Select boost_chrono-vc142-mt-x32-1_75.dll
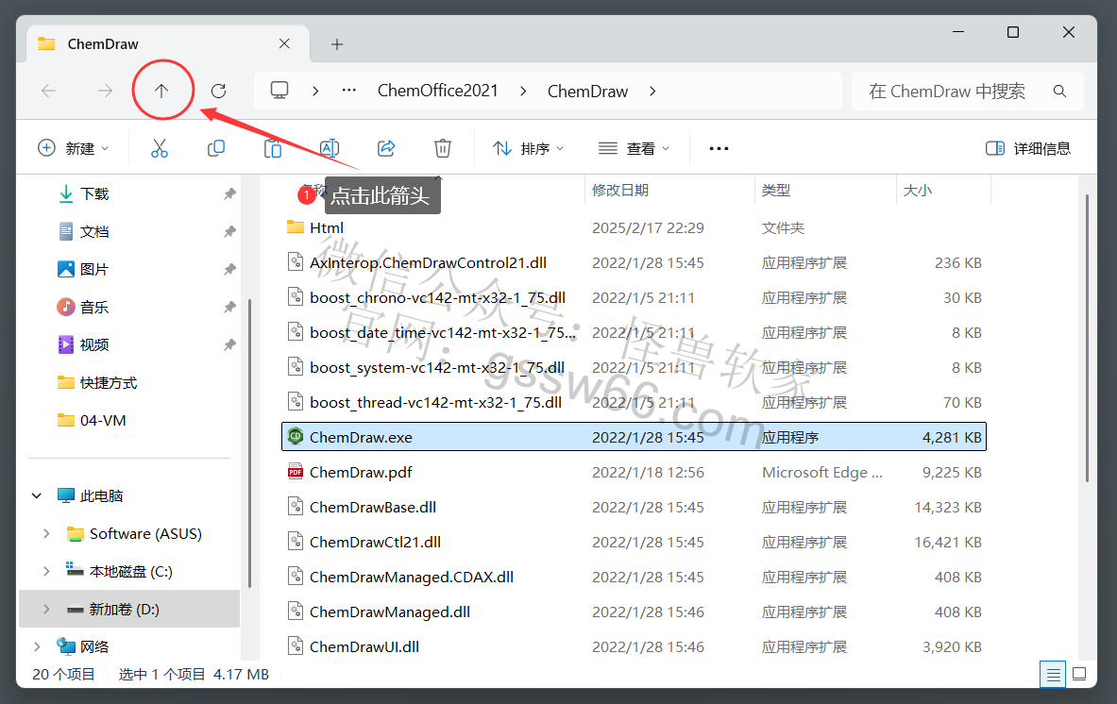 click(634, 297)
